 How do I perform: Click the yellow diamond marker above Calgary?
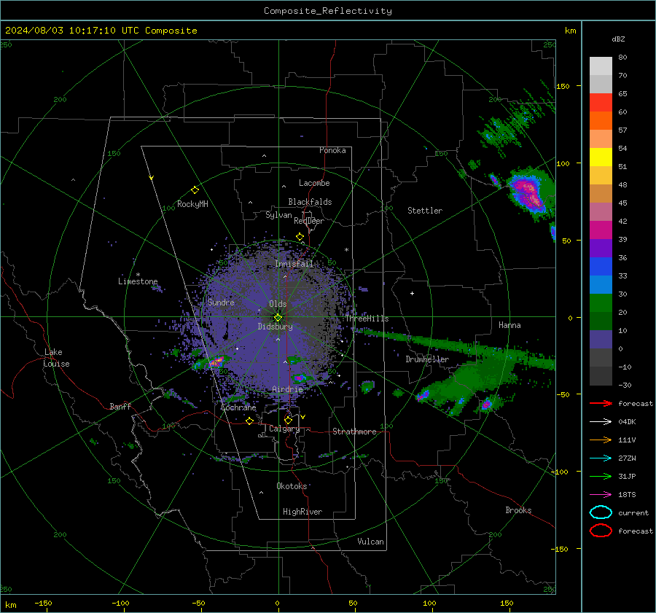(288, 420)
